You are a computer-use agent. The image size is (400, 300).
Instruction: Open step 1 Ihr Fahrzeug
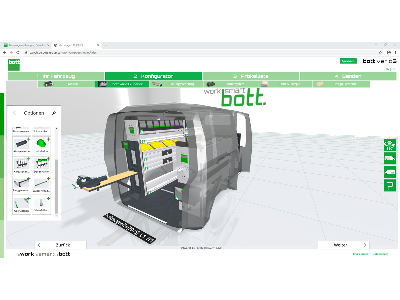pos(56,76)
